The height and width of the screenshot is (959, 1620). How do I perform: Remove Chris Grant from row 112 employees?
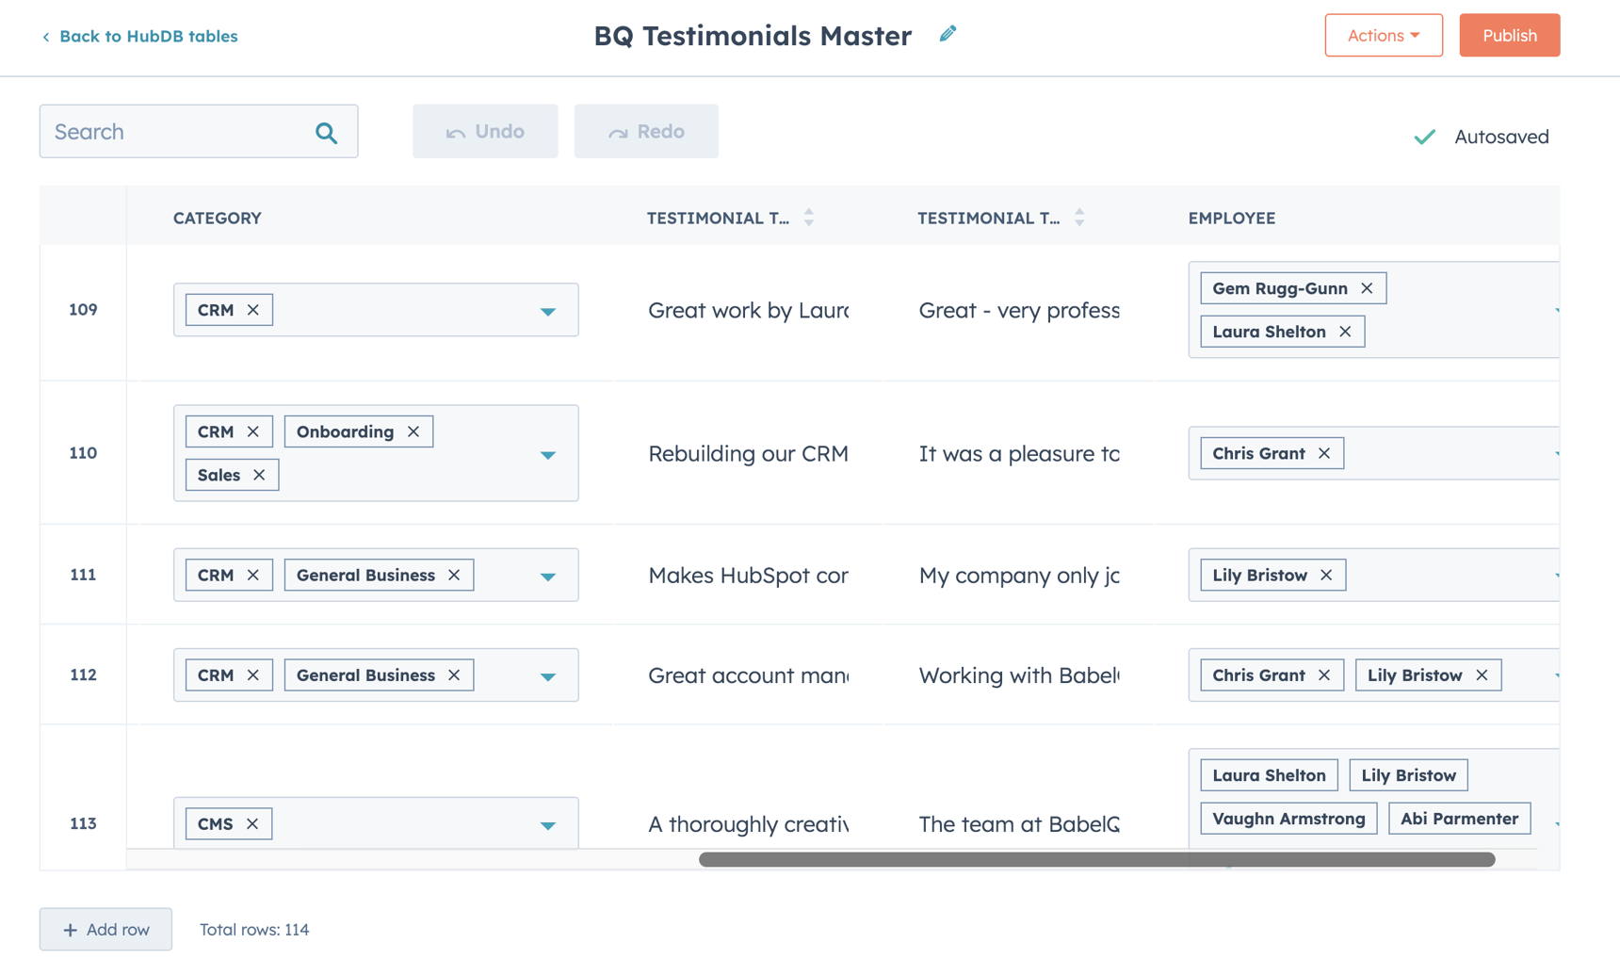click(1323, 675)
